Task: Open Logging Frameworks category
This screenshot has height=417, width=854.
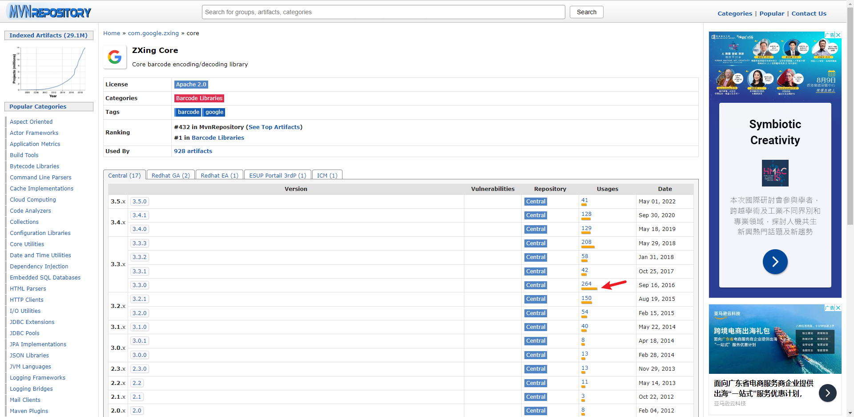Action: point(38,377)
